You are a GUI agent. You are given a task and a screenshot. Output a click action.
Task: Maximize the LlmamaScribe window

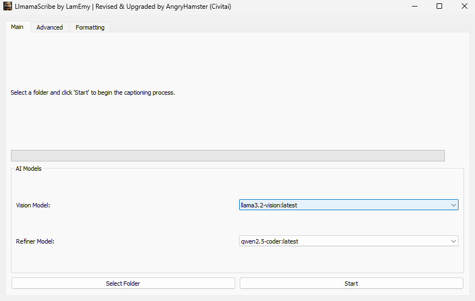coord(439,7)
